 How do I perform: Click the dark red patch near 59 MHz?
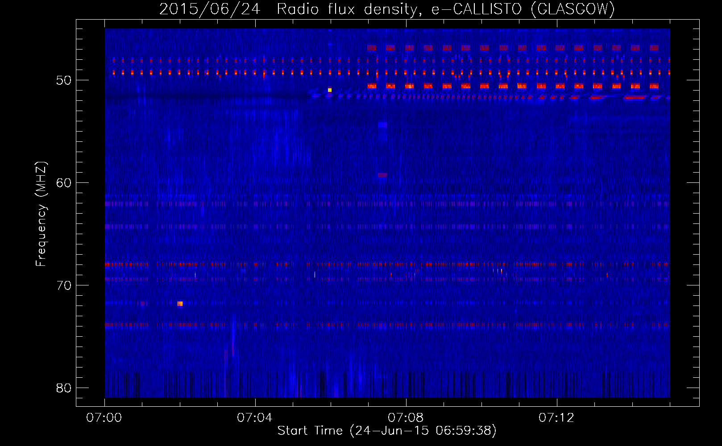pyautogui.click(x=382, y=175)
